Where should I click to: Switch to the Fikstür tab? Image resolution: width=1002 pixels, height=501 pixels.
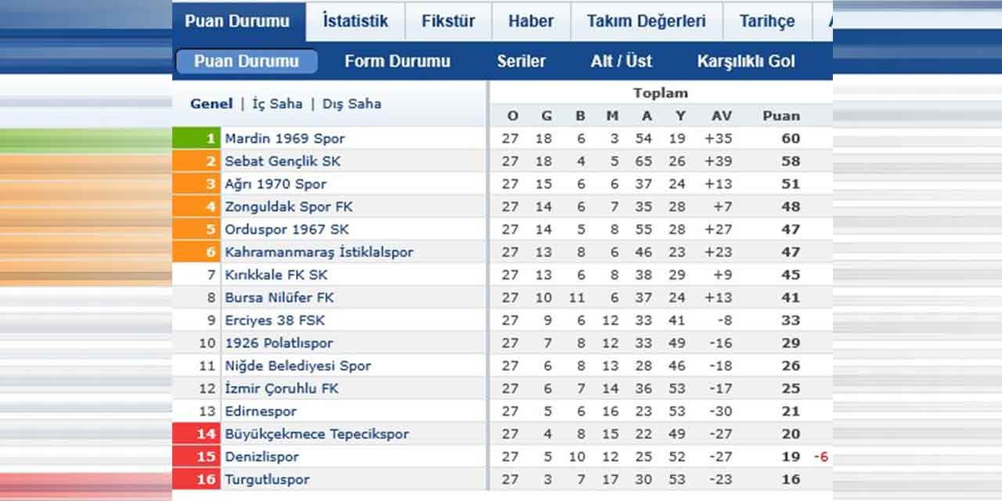(x=448, y=21)
